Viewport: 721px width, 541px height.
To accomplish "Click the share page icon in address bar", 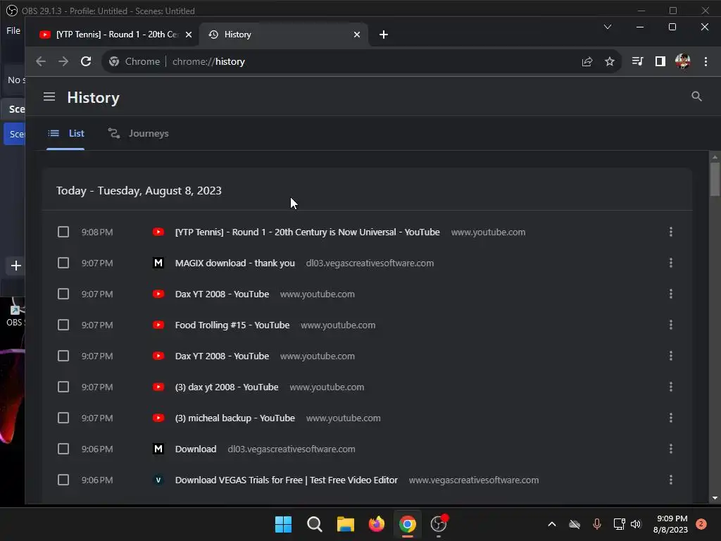I will pyautogui.click(x=587, y=61).
